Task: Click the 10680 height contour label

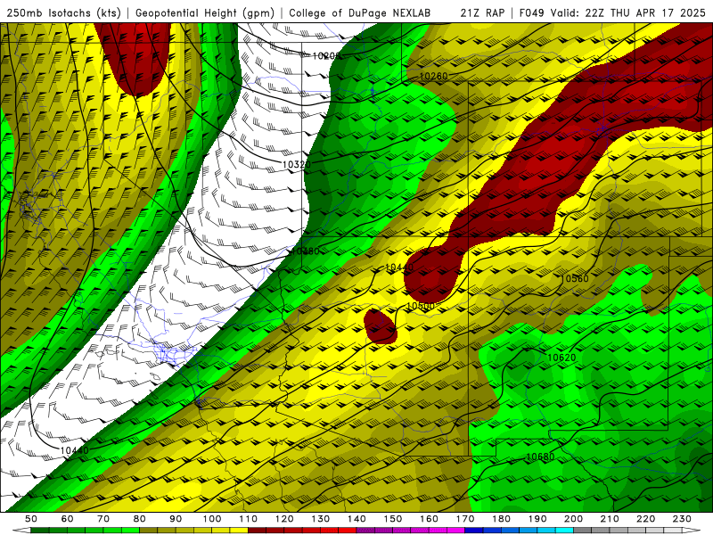Action: coord(541,457)
